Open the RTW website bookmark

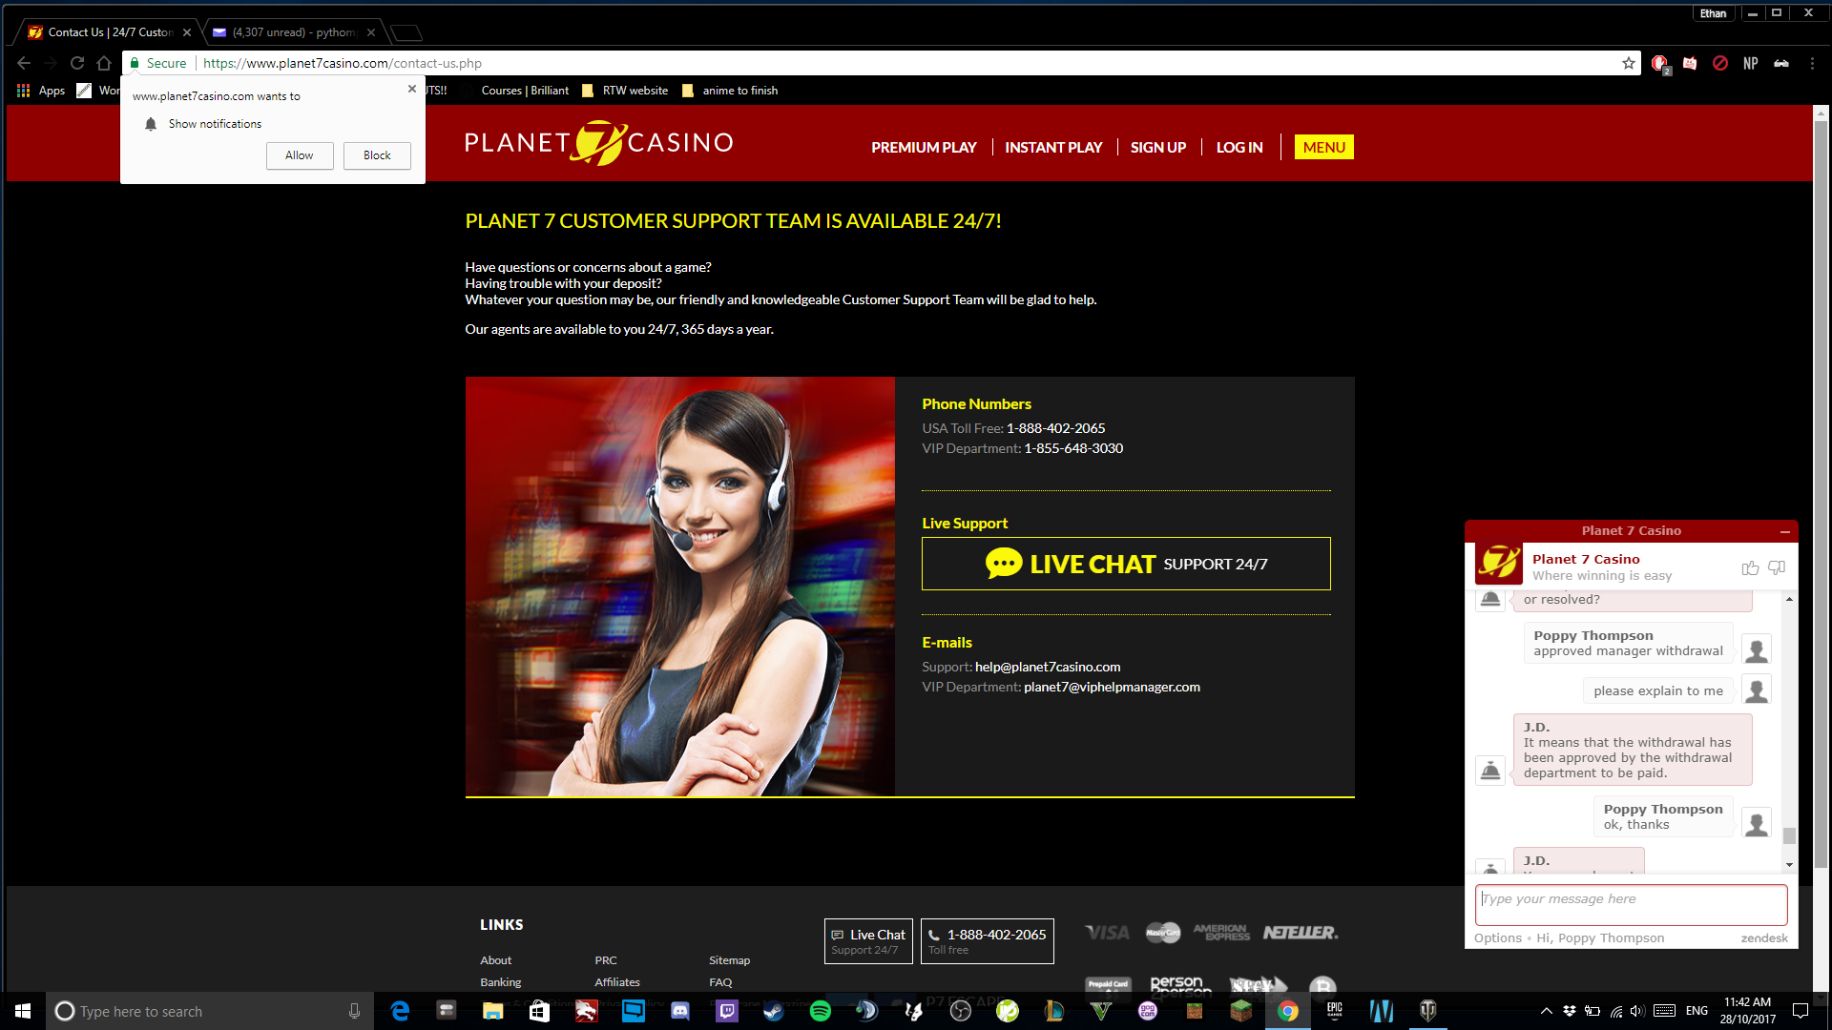tap(626, 91)
